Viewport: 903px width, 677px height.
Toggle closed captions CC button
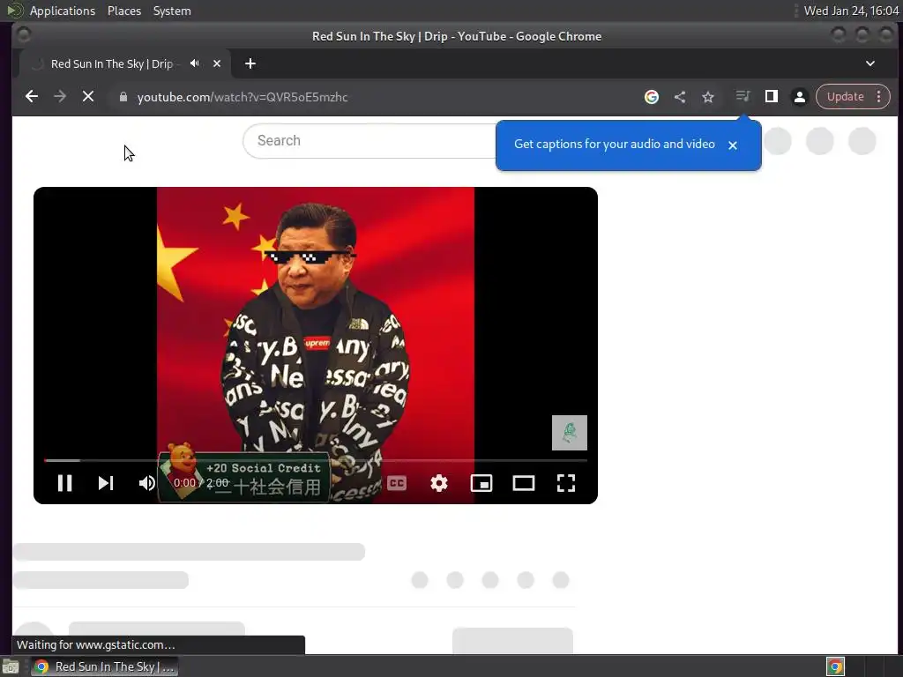pyautogui.click(x=397, y=483)
